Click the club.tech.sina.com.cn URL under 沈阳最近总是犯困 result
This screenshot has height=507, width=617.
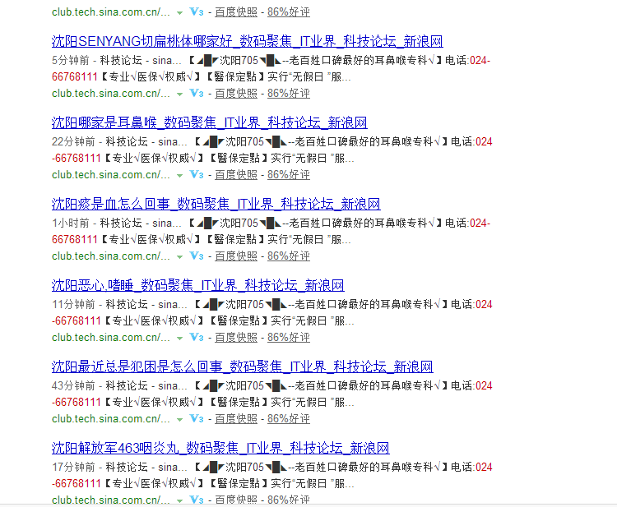[x=110, y=419]
